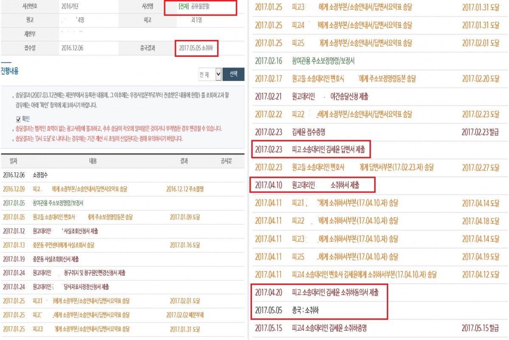Uncheck the 확인 checkbox
Viewport: 509px width, 340px height.
coord(19,119)
